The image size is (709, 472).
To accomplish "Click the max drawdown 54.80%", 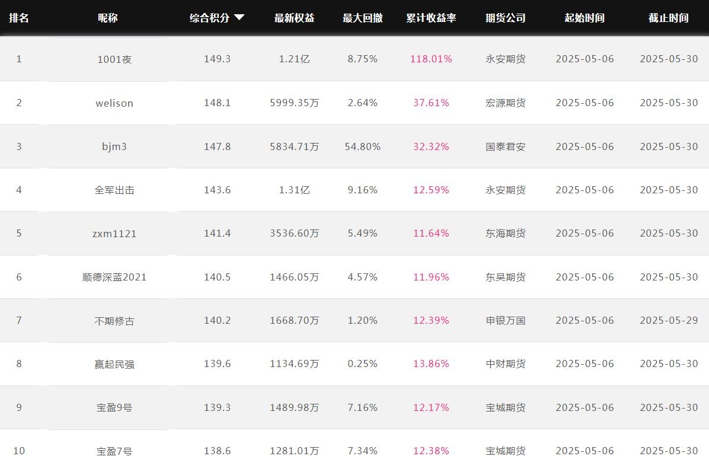I will click(363, 146).
